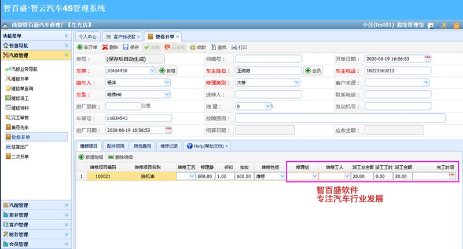Save the order with 保存 icon
463x249 pixels.
pyautogui.click(x=131, y=47)
